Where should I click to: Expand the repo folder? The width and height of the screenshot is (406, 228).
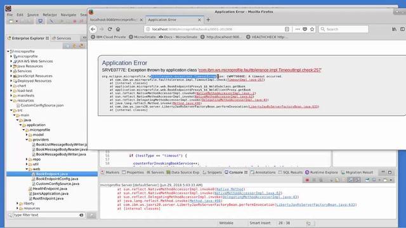point(27,159)
